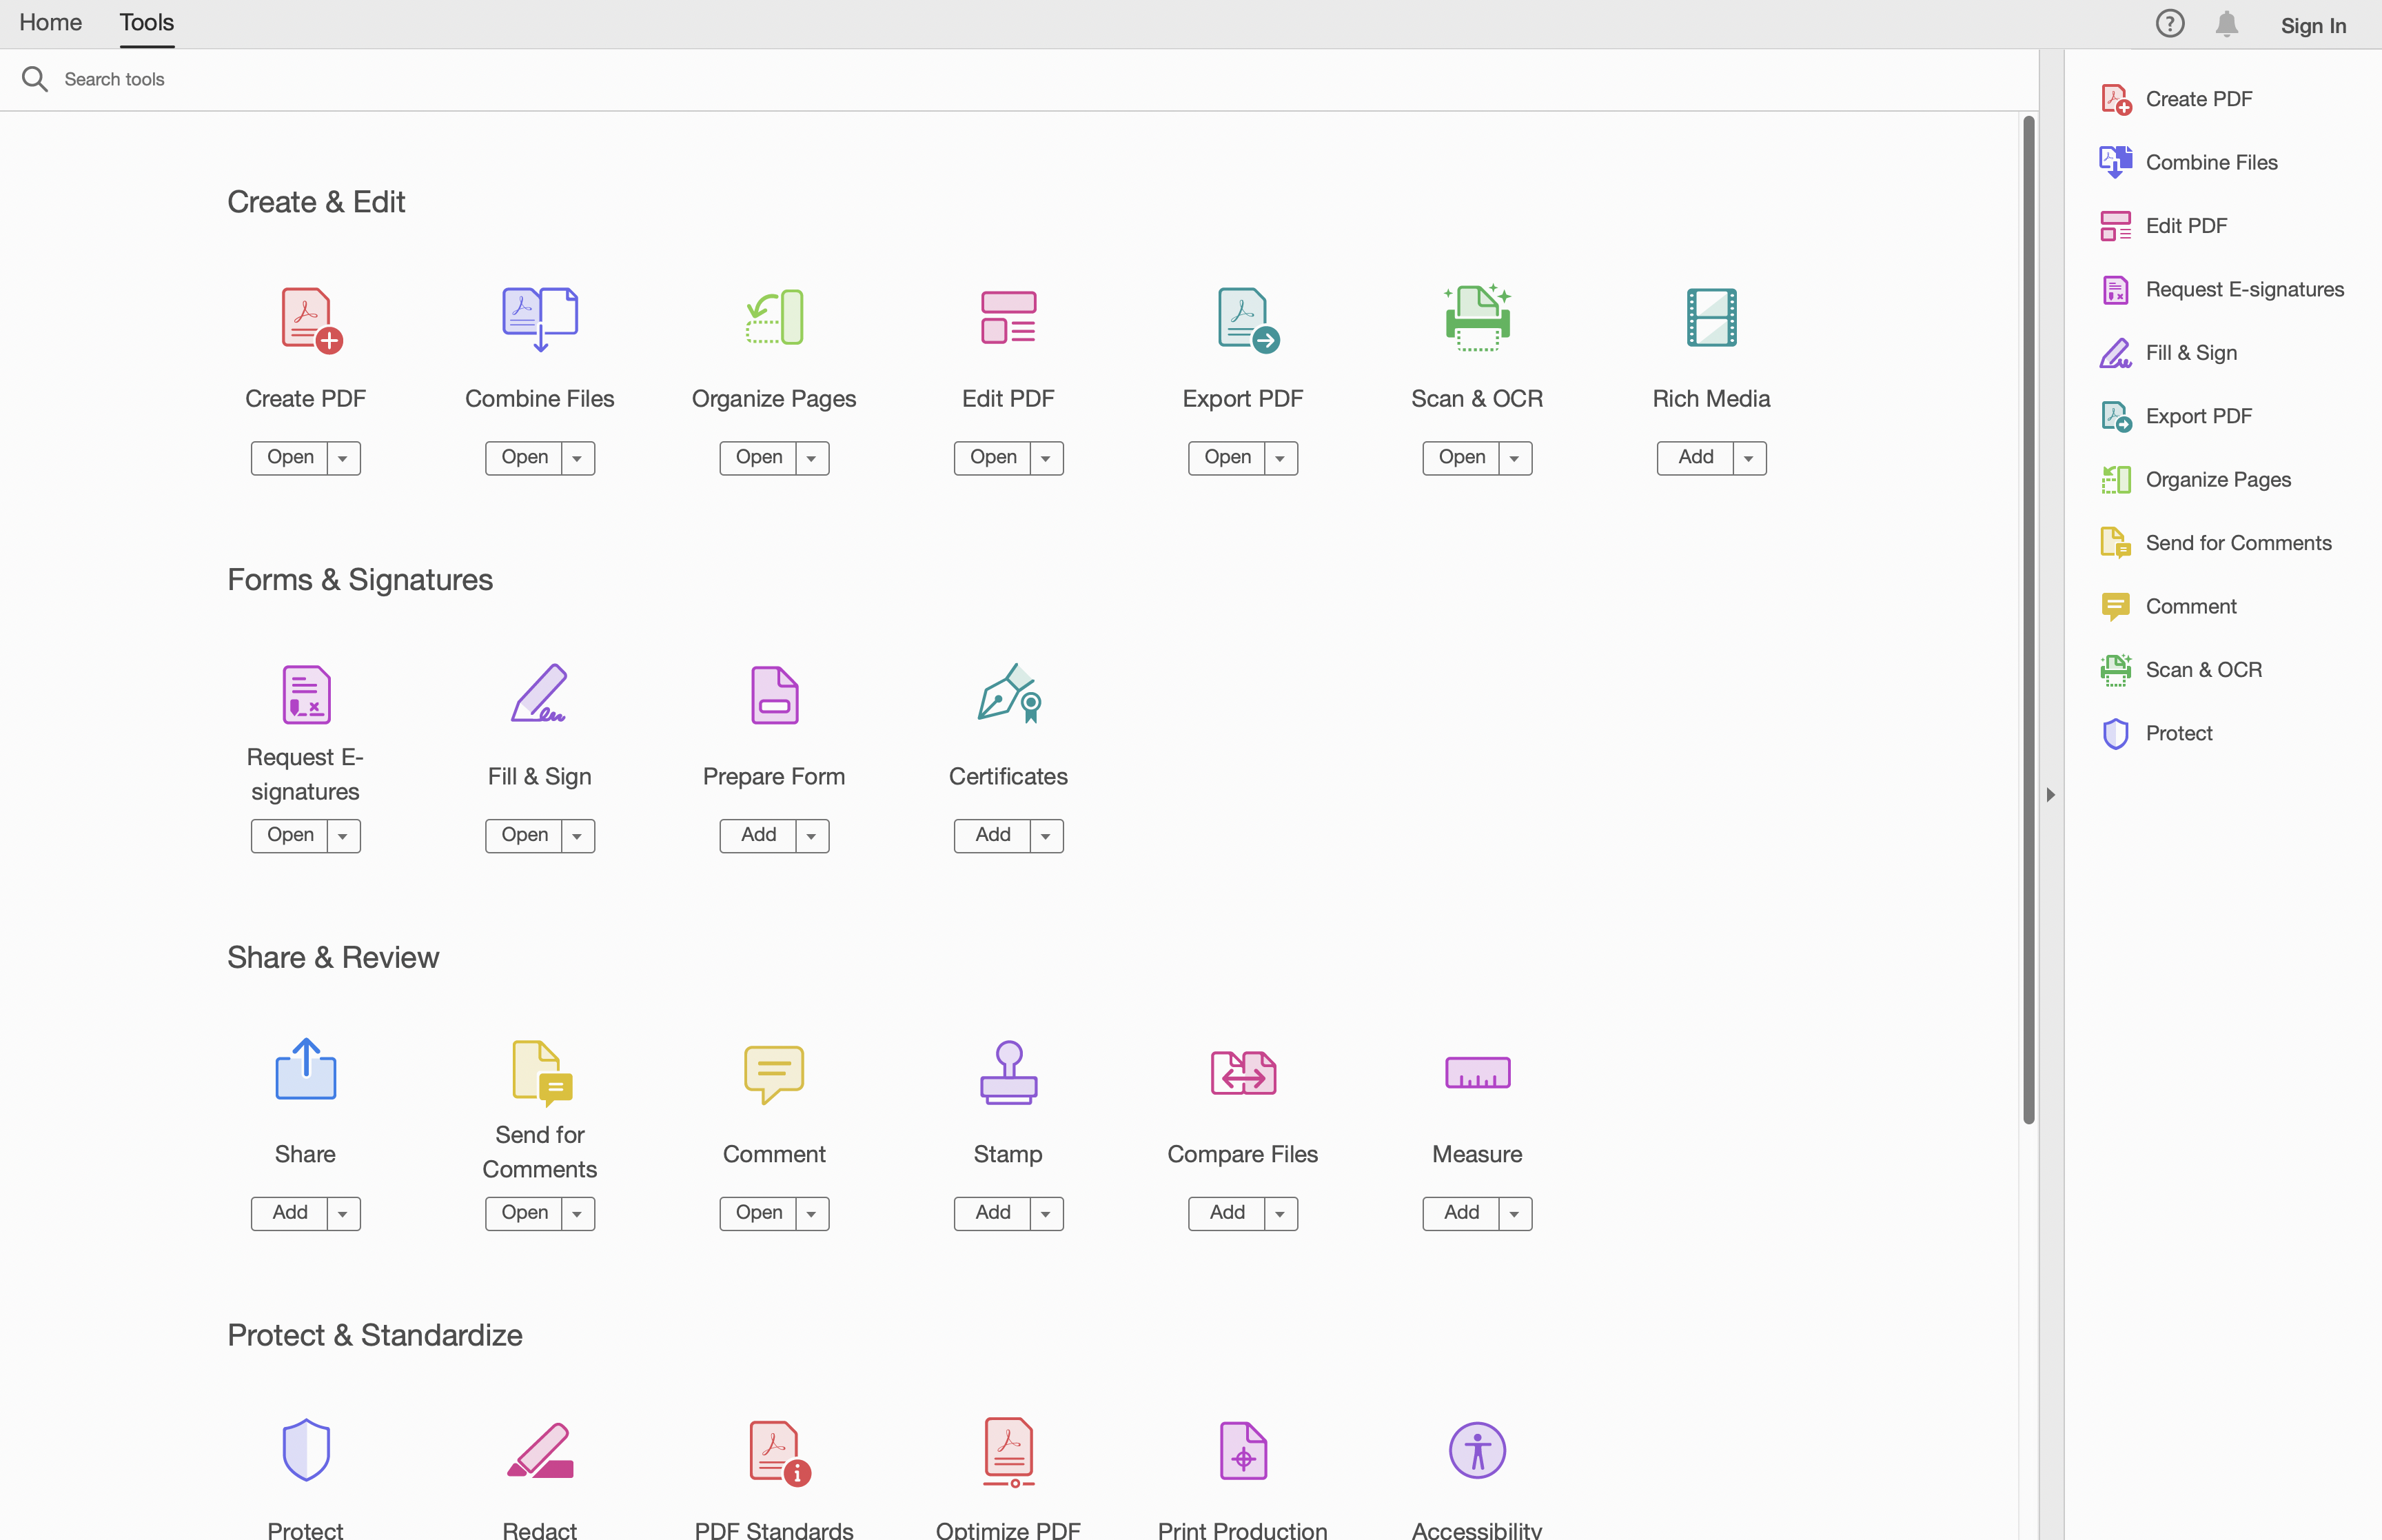Image resolution: width=2382 pixels, height=1540 pixels.
Task: Click Add button under Compare Files
Action: pyautogui.click(x=1226, y=1214)
